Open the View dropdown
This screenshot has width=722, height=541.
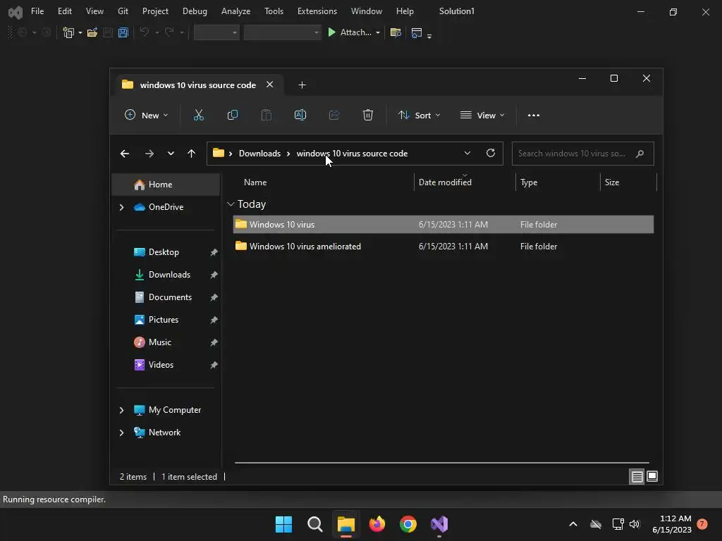coord(482,115)
